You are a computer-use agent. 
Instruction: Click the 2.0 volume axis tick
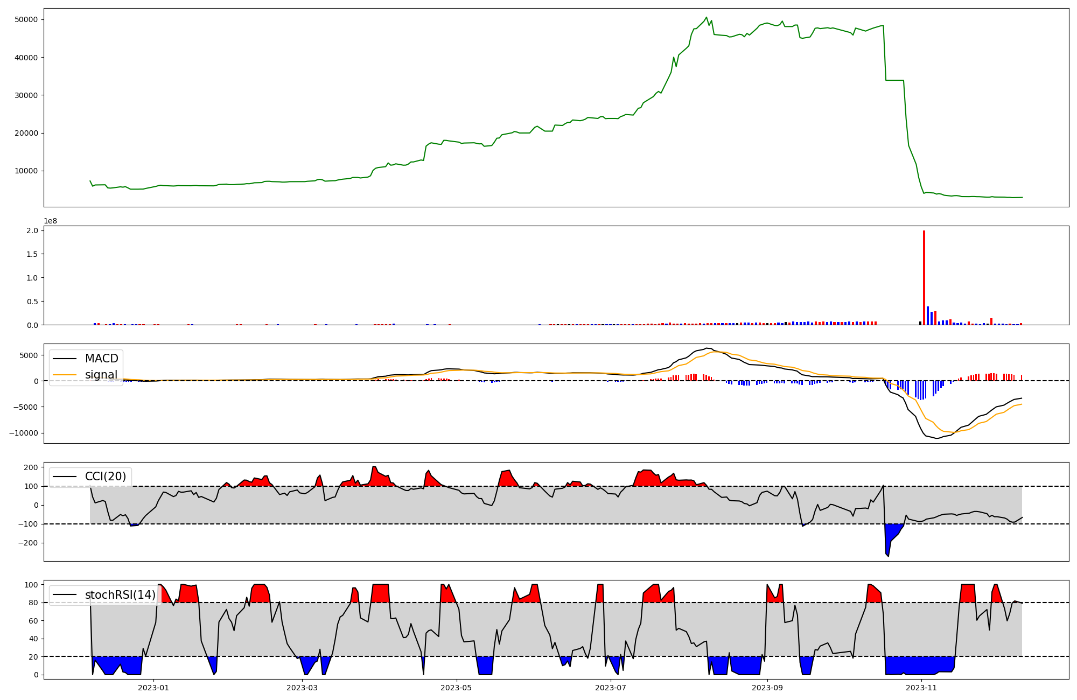click(x=32, y=231)
